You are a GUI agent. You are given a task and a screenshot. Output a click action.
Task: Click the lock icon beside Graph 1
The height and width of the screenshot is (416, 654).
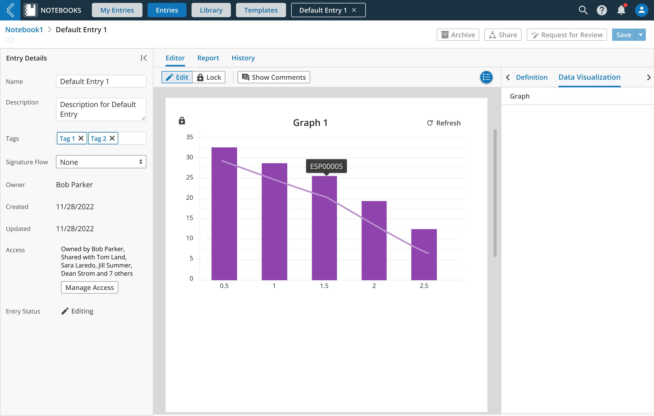point(182,121)
